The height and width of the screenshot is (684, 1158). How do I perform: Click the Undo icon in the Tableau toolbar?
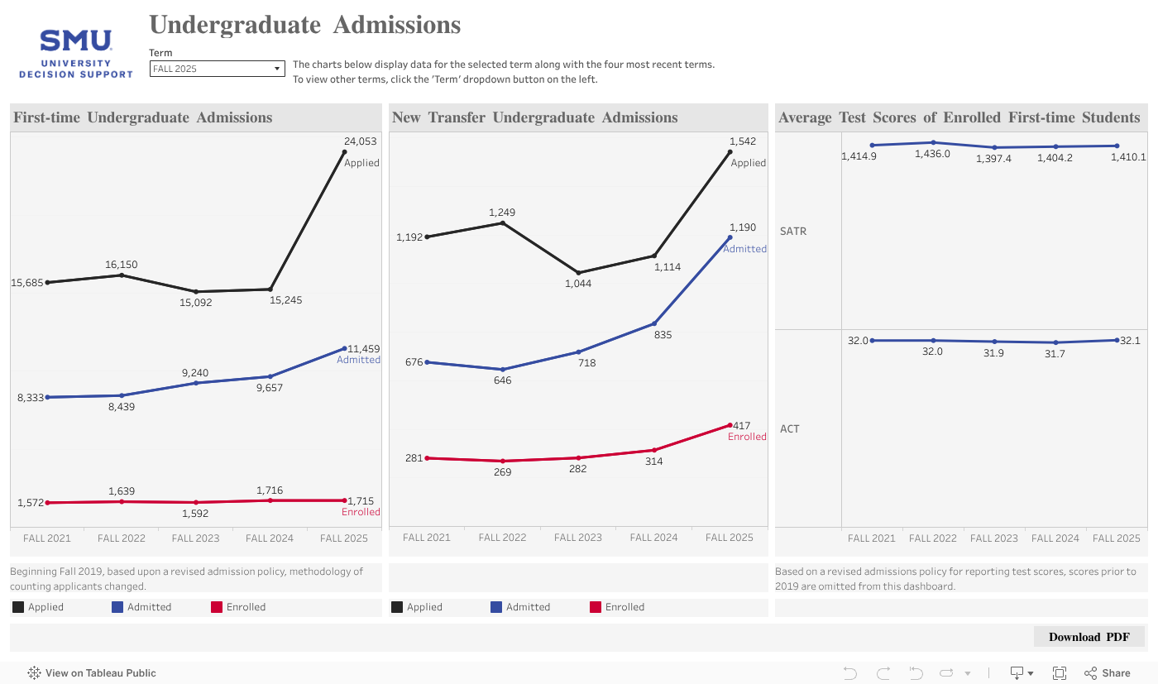click(x=850, y=672)
